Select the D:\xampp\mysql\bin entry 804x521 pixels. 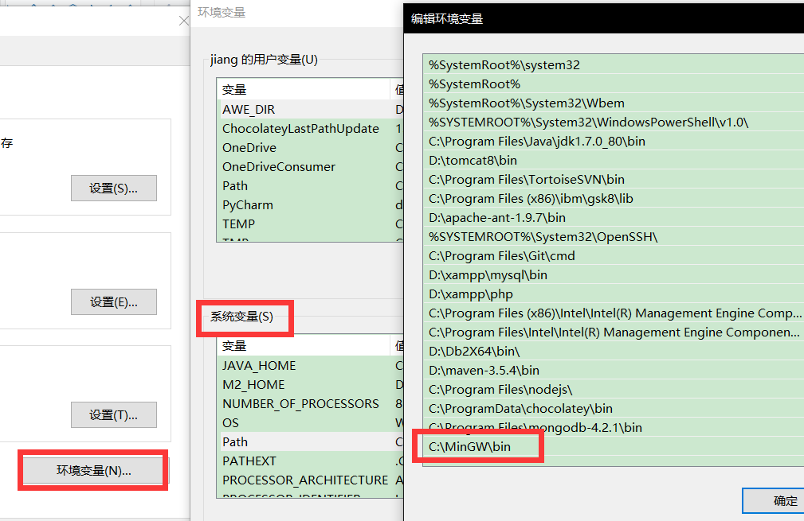point(614,275)
